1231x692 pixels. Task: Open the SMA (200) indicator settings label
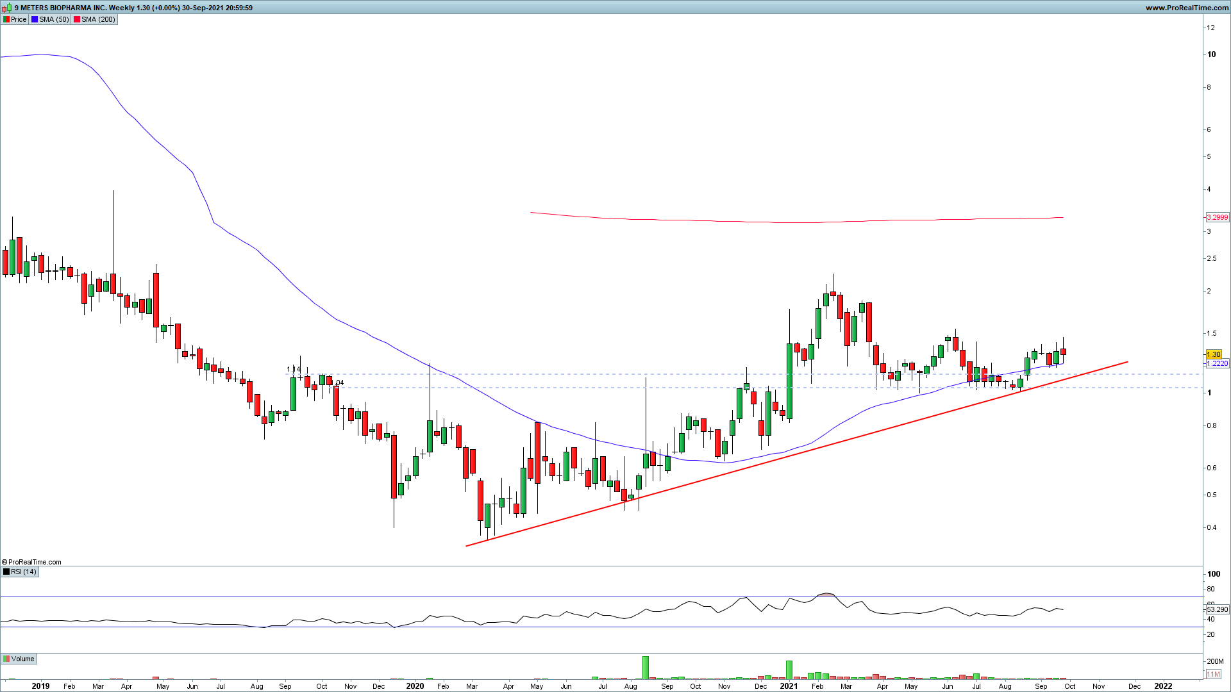(x=98, y=19)
